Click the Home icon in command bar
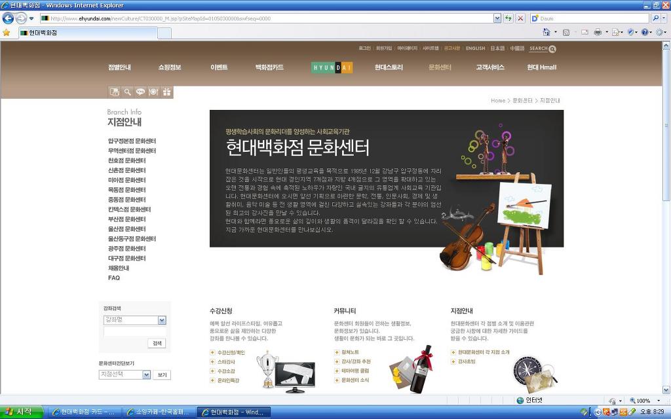This screenshot has width=671, height=419. coord(546,33)
